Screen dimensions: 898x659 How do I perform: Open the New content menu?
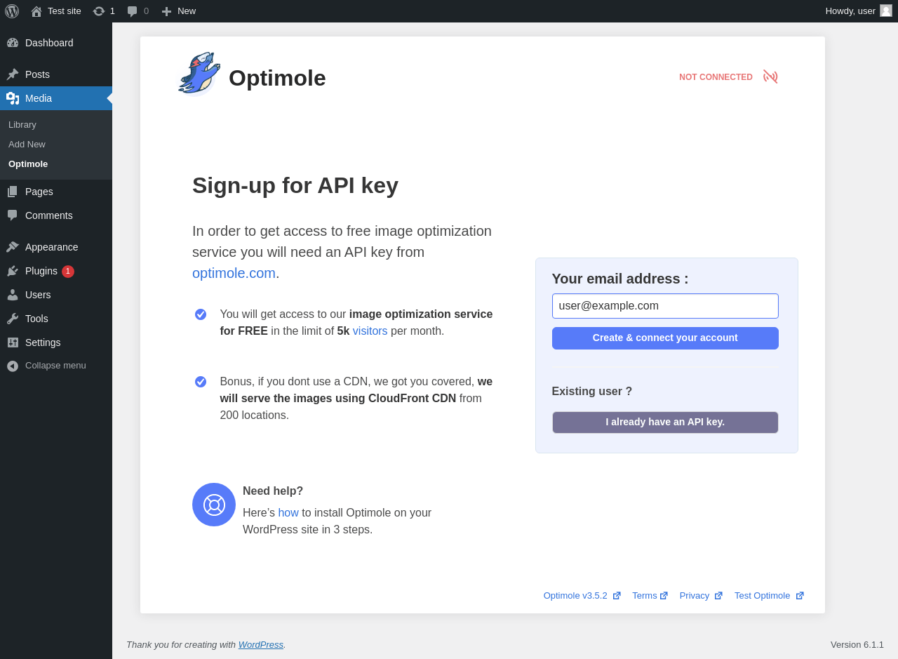coord(178,11)
